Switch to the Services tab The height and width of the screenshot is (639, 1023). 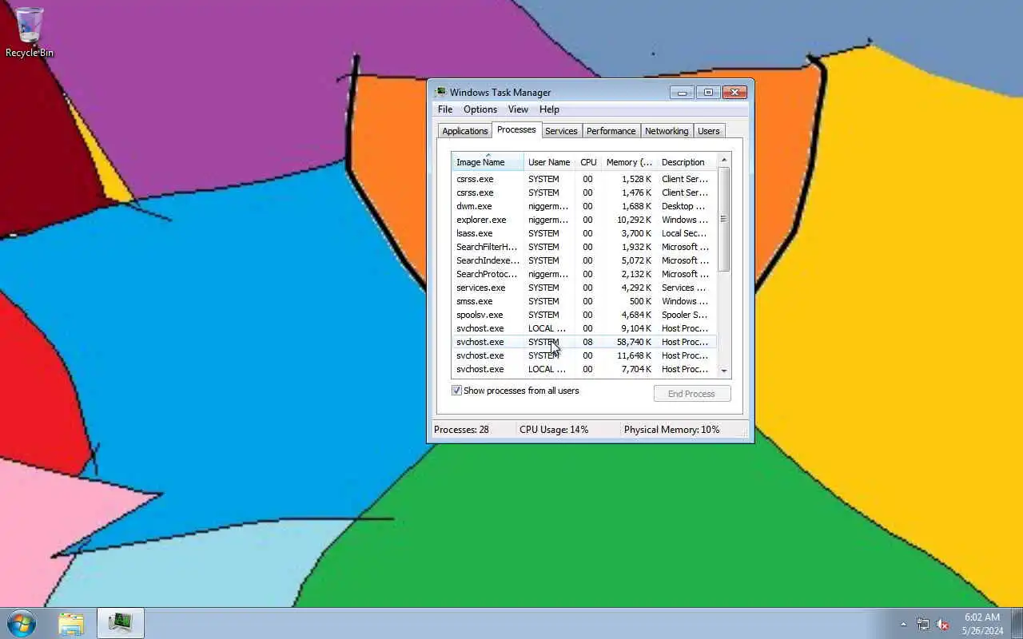[x=561, y=131]
